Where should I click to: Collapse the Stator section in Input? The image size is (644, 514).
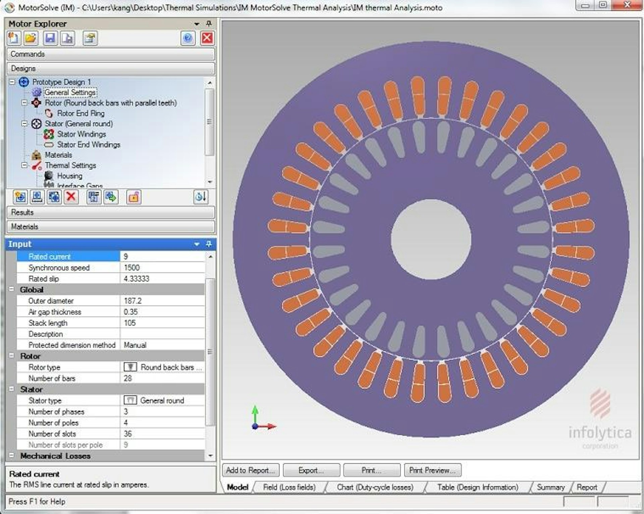point(11,389)
